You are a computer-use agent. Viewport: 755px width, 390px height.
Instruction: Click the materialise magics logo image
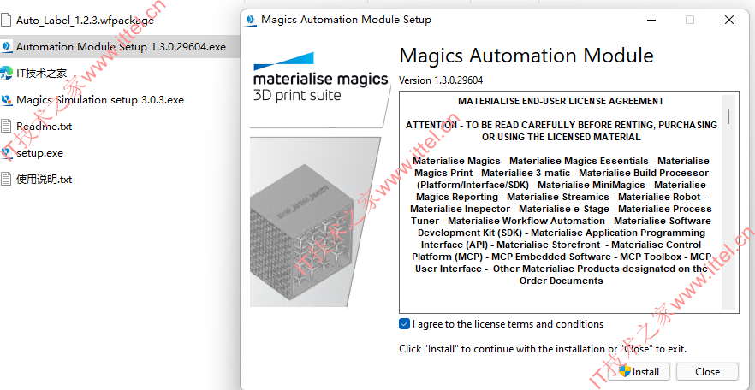(320, 79)
